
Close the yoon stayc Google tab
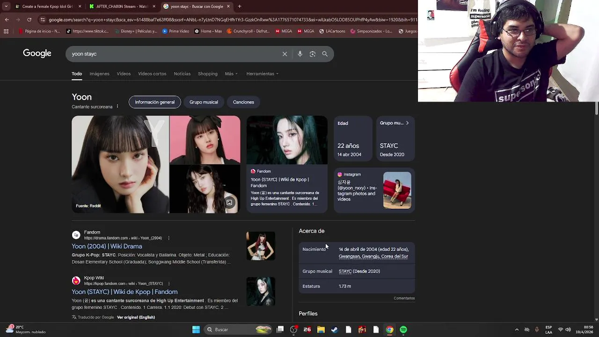[x=228, y=7]
